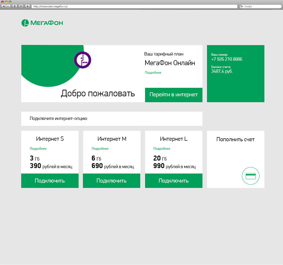This screenshot has width=283, height=265.
Task: Click the Интернет S title
Action: point(50,139)
